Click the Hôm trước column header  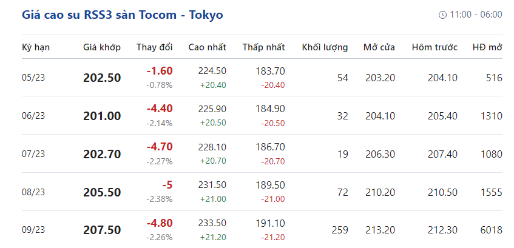(x=435, y=47)
